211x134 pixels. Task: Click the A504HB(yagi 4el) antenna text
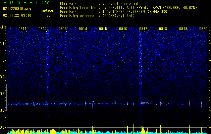click(x=118, y=16)
